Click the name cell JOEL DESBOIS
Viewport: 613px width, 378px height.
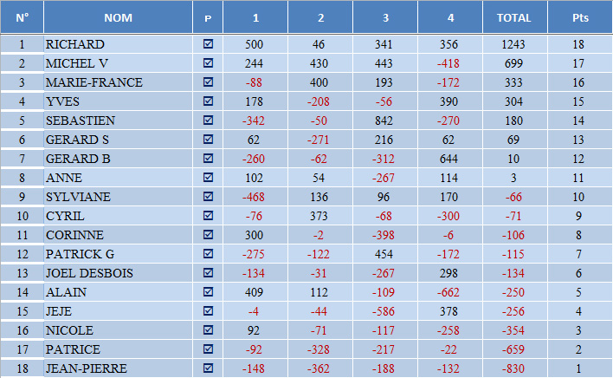91,273
